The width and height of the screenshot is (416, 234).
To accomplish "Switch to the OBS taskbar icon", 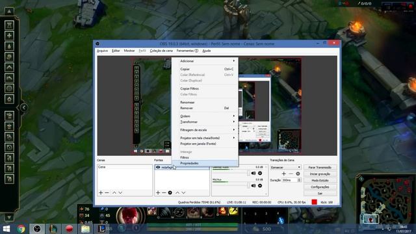I will pyautogui.click(x=37, y=229).
